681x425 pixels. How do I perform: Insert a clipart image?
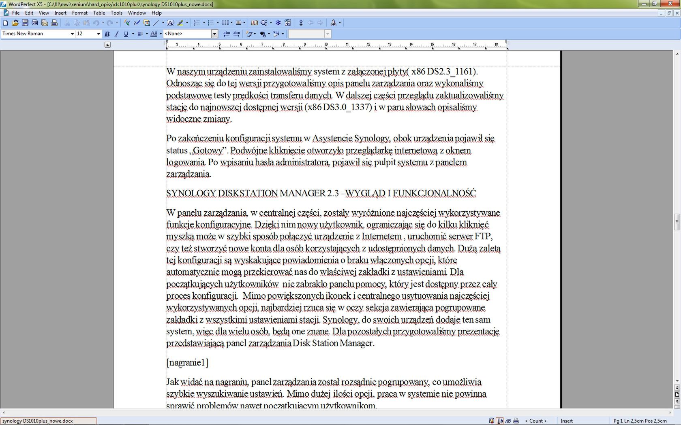tap(147, 23)
